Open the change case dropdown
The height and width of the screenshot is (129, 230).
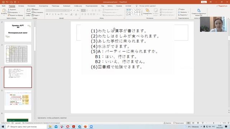click(66, 14)
